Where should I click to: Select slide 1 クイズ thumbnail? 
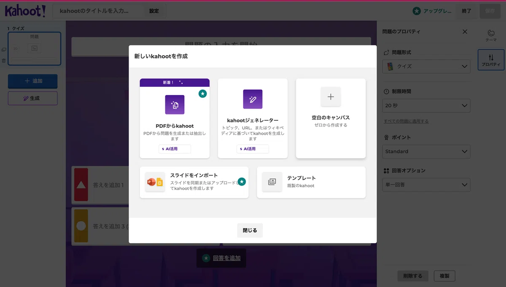click(x=35, y=49)
